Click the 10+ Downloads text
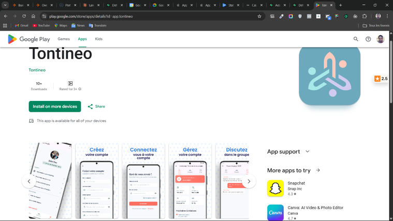Viewport: 393px width, 221px height. [39, 86]
